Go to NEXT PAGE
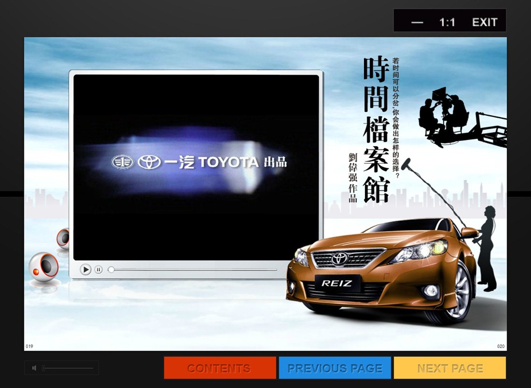 (x=450, y=368)
